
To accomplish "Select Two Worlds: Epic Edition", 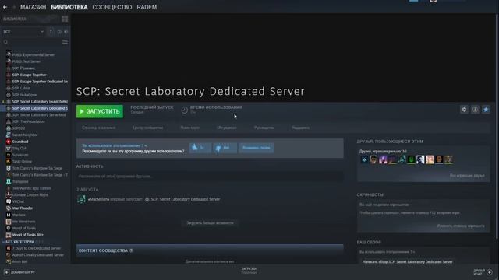I will [x=31, y=188].
